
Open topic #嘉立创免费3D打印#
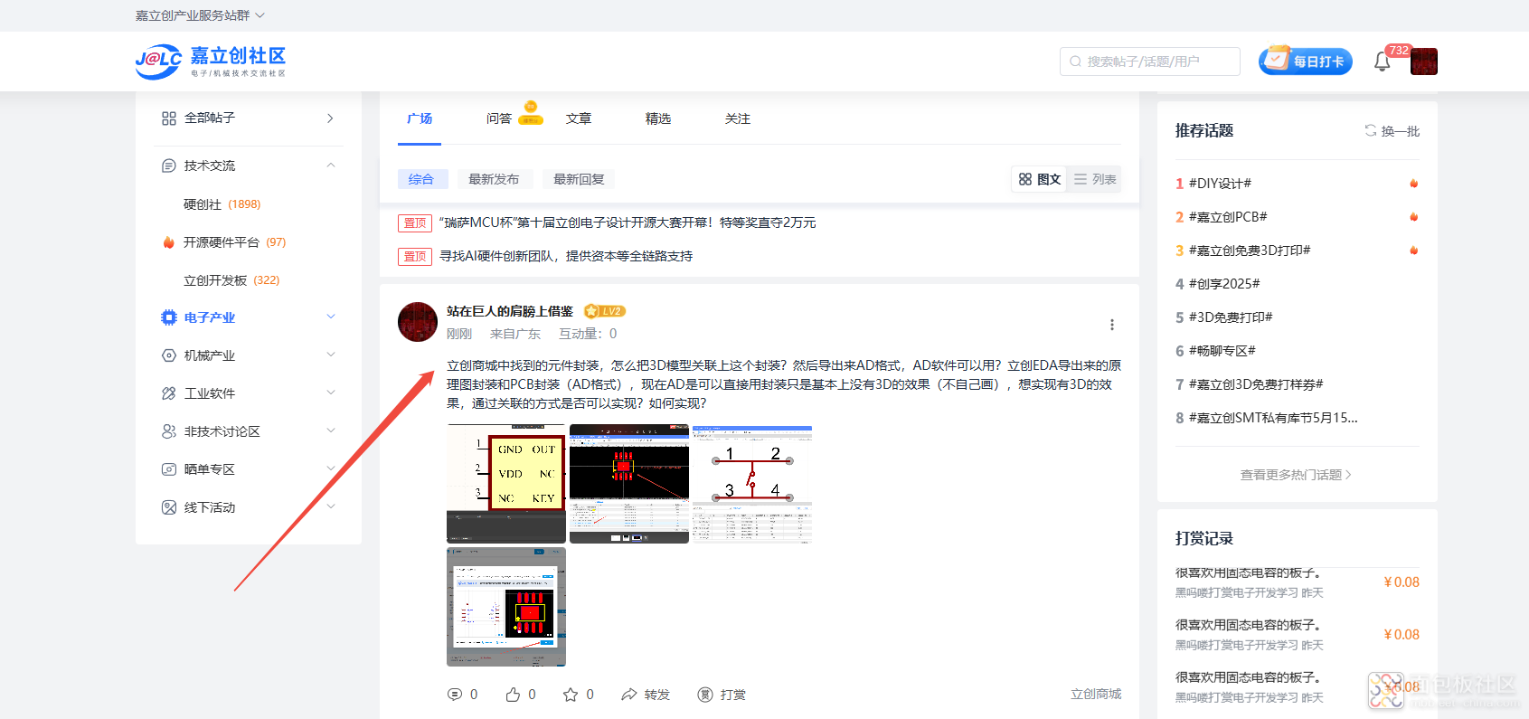1250,251
